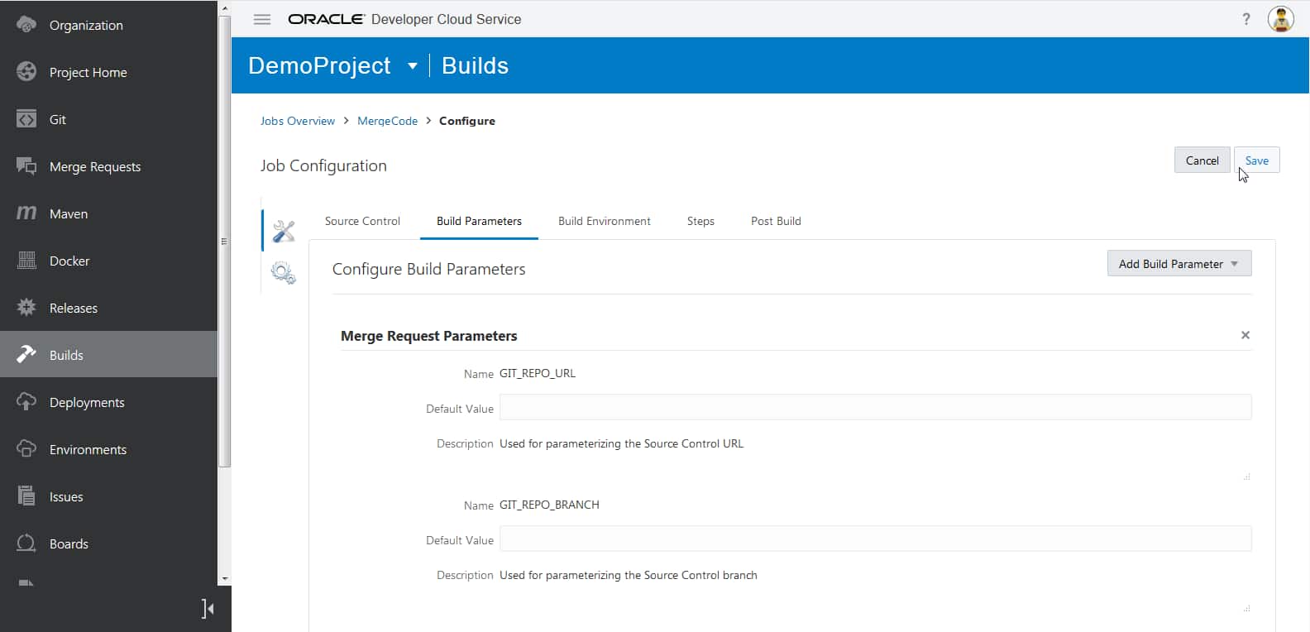Open Environments in the sidebar

pyautogui.click(x=108, y=449)
